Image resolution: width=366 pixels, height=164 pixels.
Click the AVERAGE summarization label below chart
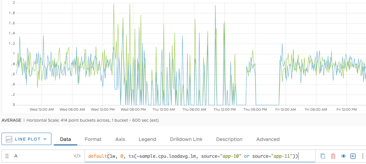pos(11,120)
